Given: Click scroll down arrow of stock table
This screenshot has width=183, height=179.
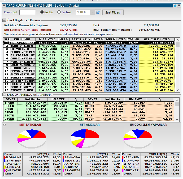Looking at the screenshot, I should (x=177, y=120).
